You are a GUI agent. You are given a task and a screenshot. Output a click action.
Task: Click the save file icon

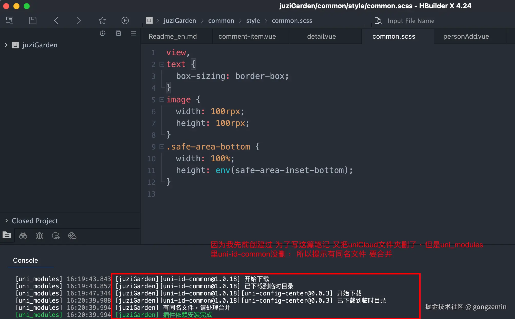pyautogui.click(x=33, y=20)
